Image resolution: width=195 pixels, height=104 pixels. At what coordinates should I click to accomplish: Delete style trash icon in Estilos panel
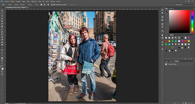(x=191, y=59)
